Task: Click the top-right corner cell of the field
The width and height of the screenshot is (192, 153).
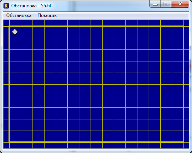Action: pos(177,32)
